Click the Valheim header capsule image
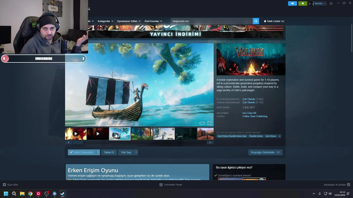 tap(251, 59)
